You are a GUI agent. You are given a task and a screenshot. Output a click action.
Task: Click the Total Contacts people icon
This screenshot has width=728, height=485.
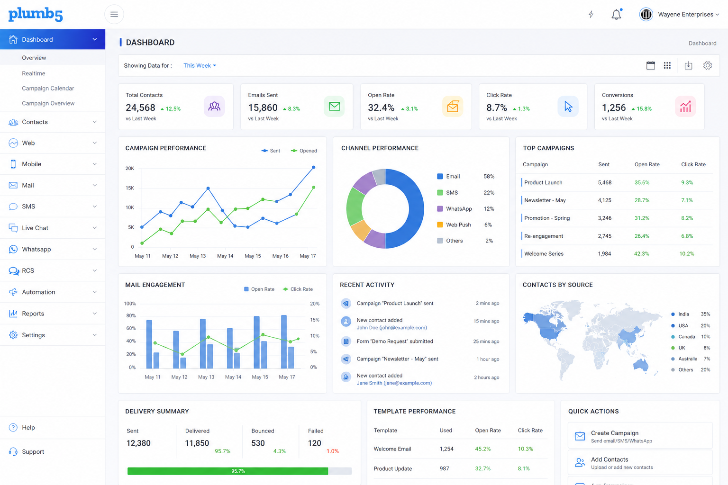pyautogui.click(x=214, y=106)
